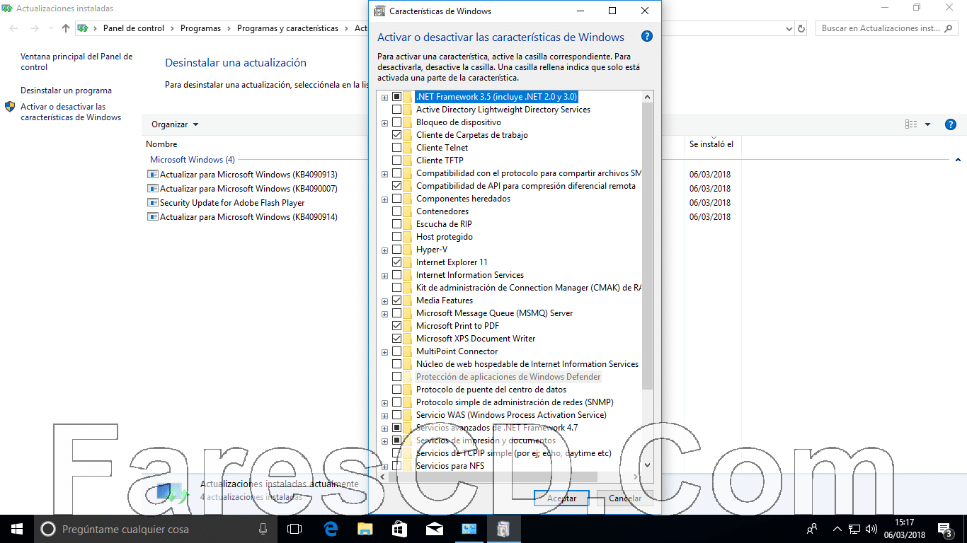
Task: Enable Hyper-V checkbox
Action: pos(396,250)
